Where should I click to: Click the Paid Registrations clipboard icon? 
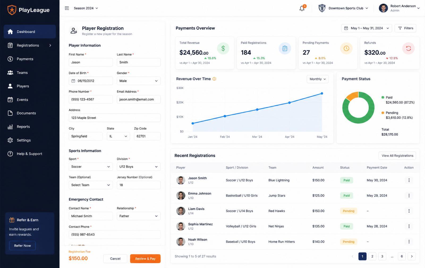click(x=285, y=48)
